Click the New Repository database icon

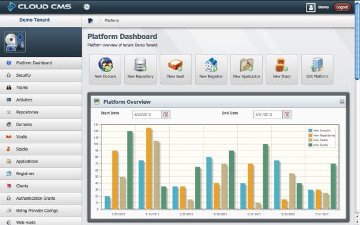click(x=140, y=65)
